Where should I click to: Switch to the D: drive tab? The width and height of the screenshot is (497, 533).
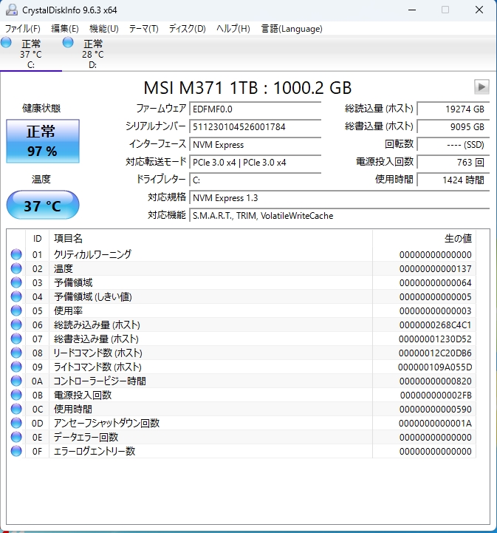click(x=93, y=54)
